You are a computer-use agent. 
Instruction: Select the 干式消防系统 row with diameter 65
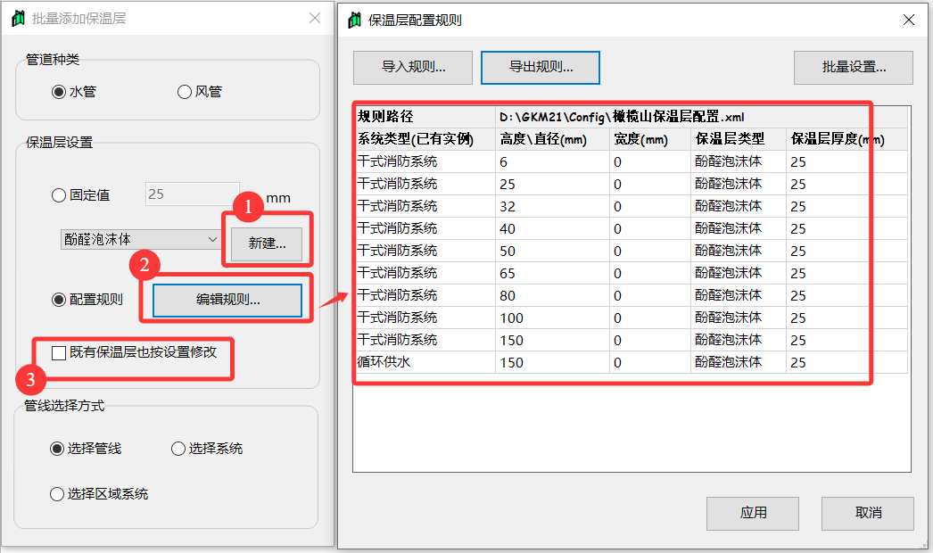pyautogui.click(x=631, y=273)
